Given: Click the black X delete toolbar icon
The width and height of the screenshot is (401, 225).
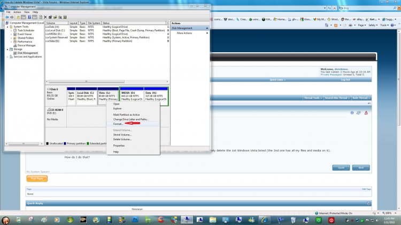Looking at the screenshot, I should point(45,17).
